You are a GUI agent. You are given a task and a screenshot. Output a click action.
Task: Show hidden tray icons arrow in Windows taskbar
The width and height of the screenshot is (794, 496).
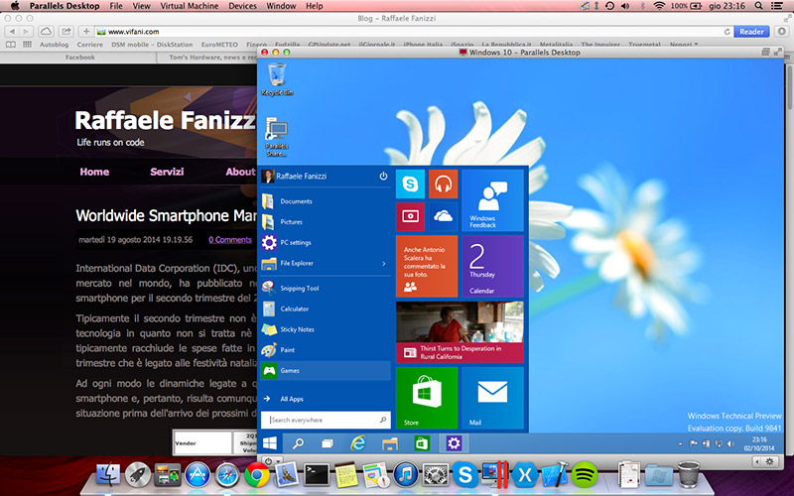tap(680, 444)
